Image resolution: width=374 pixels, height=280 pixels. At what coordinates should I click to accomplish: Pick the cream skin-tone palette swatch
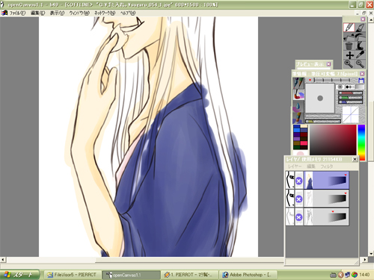(304, 126)
